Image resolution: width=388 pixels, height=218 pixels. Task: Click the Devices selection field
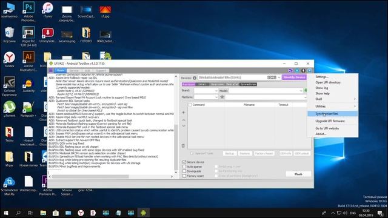pyautogui.click(x=239, y=78)
